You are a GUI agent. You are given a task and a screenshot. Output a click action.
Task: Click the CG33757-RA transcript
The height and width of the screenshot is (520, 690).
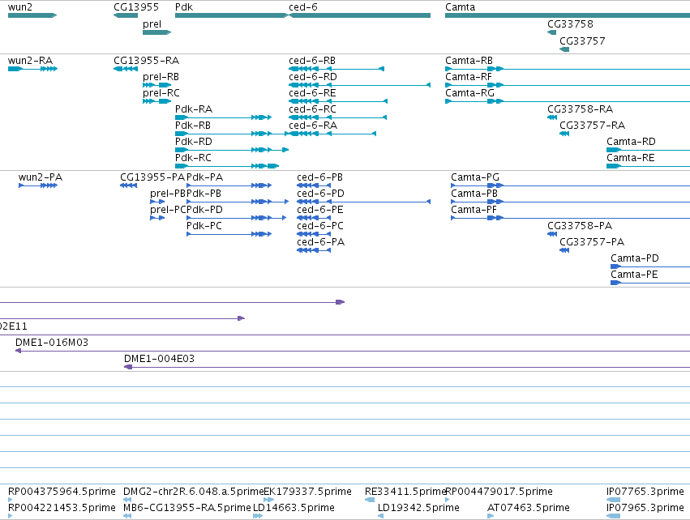click(564, 134)
